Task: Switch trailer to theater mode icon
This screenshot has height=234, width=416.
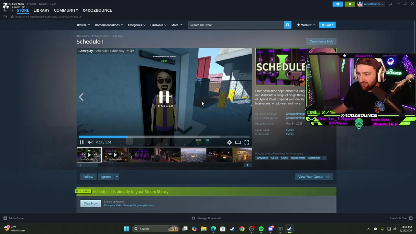Action: (x=238, y=142)
